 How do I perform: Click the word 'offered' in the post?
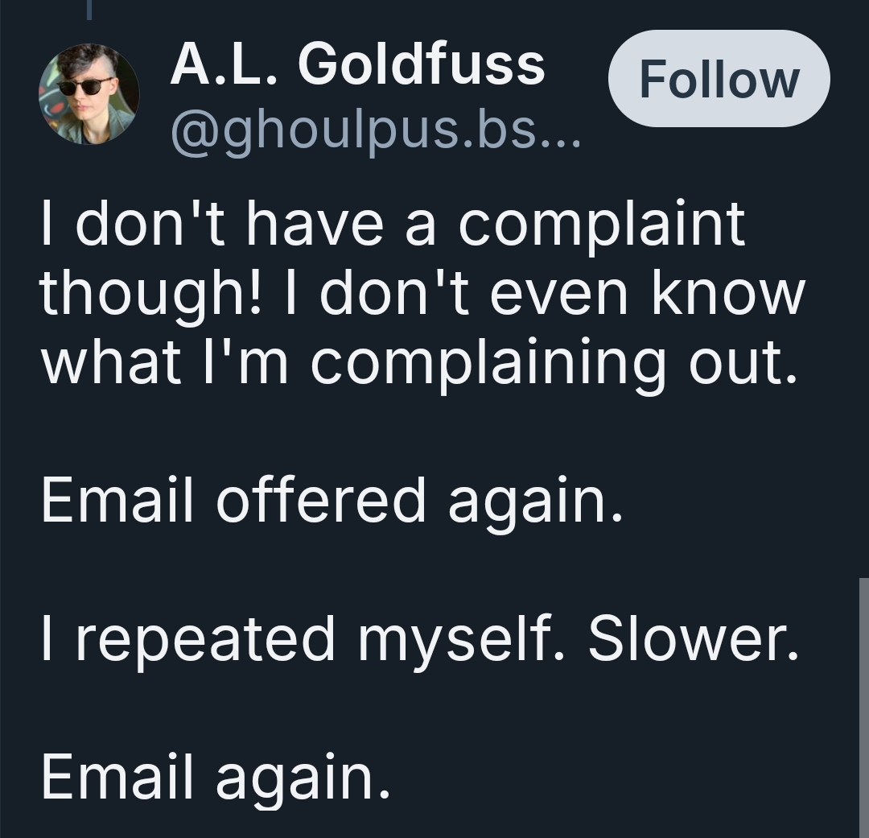coord(321,499)
